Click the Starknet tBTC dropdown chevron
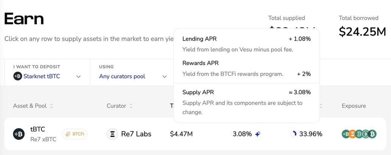Image resolution: width=391 pixels, height=155 pixels. point(78,77)
